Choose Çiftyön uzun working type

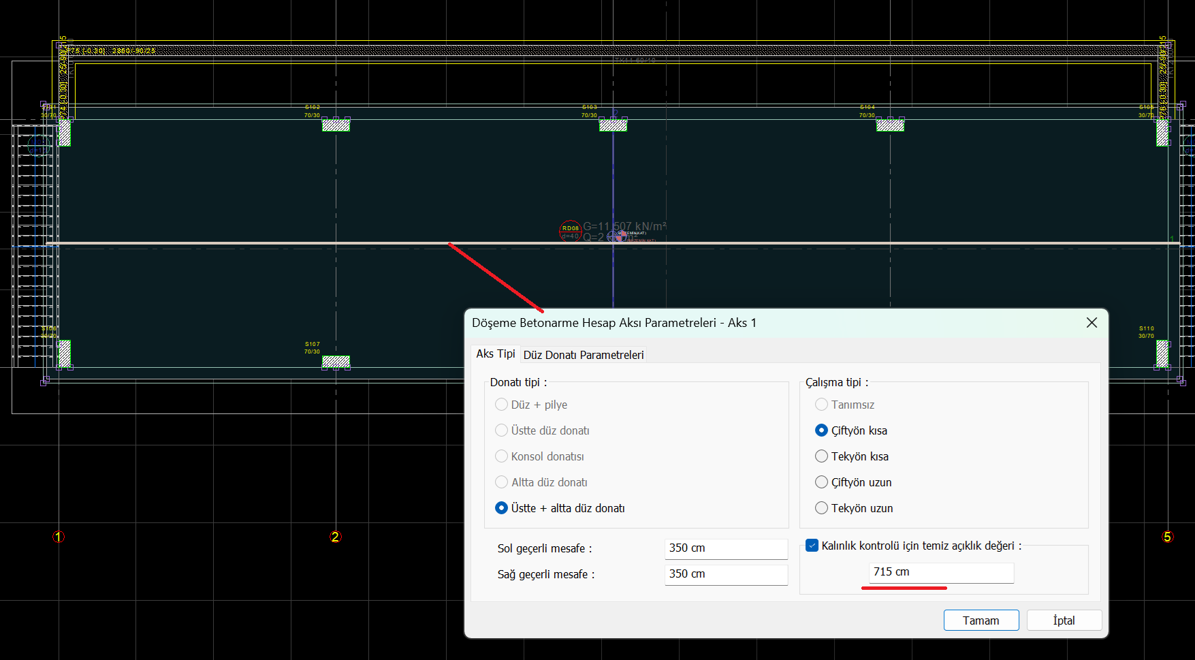point(822,482)
